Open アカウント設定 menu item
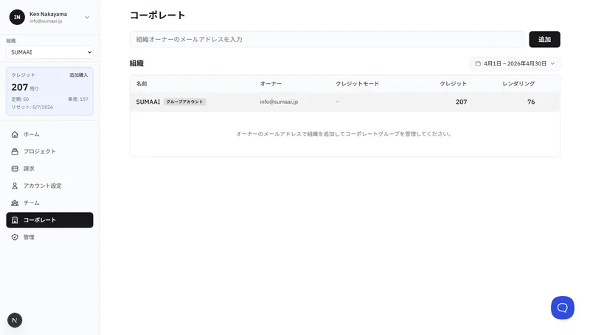The width and height of the screenshot is (590, 335). coord(49,186)
